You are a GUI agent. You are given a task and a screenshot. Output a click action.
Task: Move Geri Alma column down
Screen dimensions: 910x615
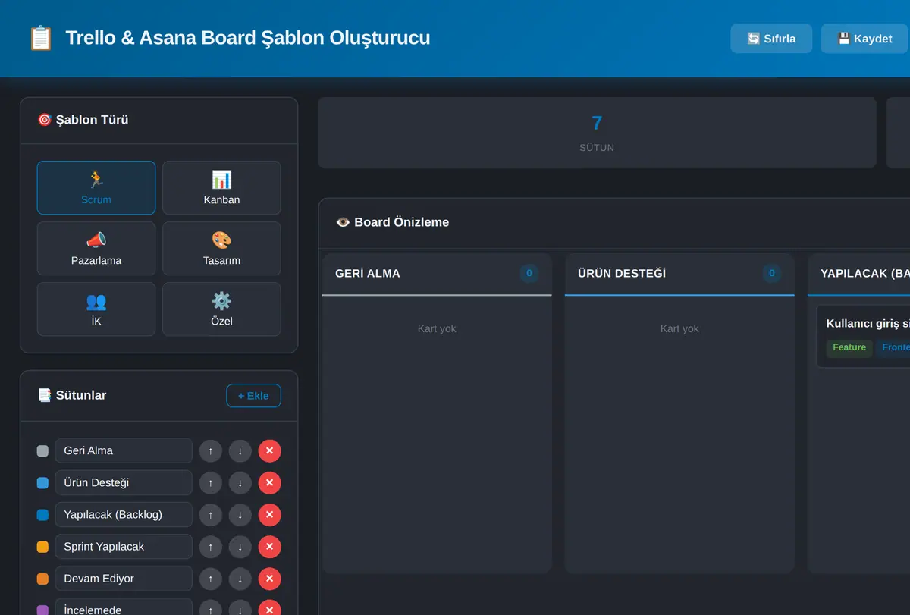click(240, 451)
